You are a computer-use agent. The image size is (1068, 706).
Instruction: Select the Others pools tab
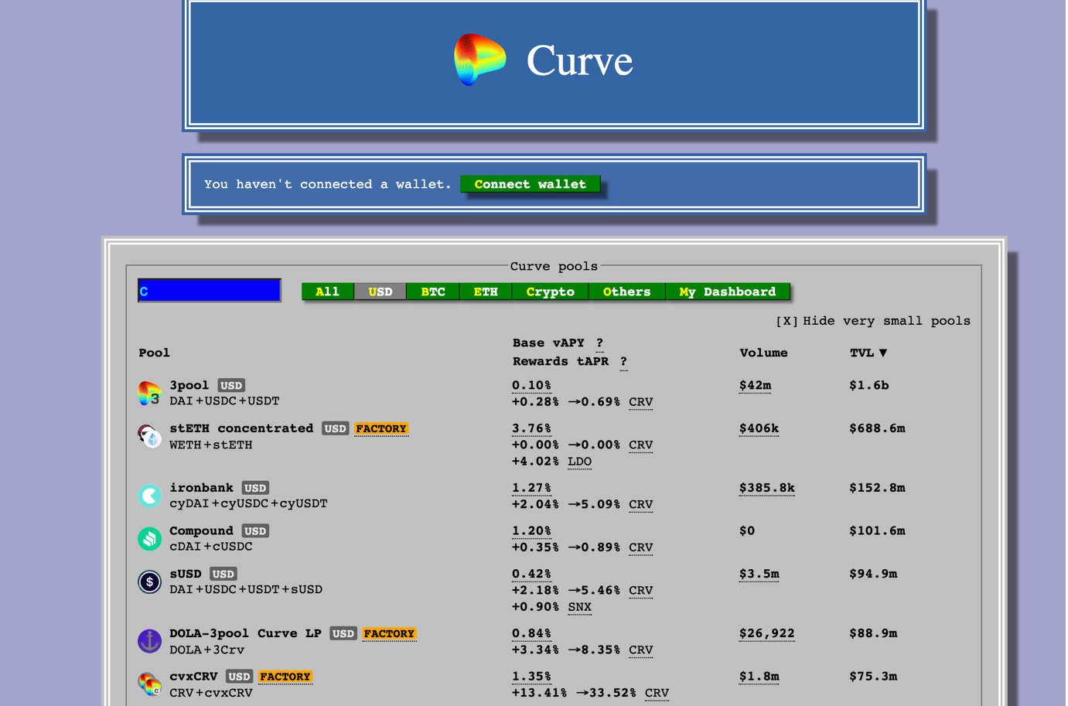click(x=627, y=292)
